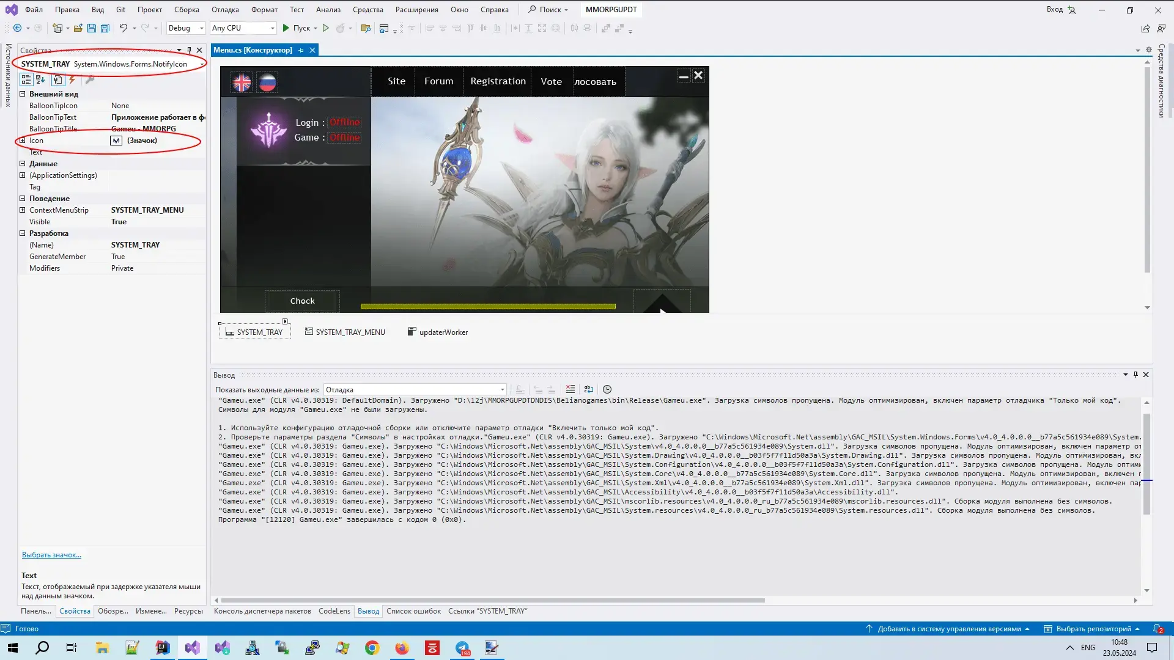Screen dimensions: 1174x660
Task: Open the Debug configuration dropdown
Action: pyautogui.click(x=186, y=28)
